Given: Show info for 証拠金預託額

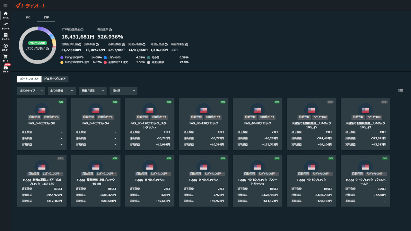Looking at the screenshot, I should coord(80,45).
